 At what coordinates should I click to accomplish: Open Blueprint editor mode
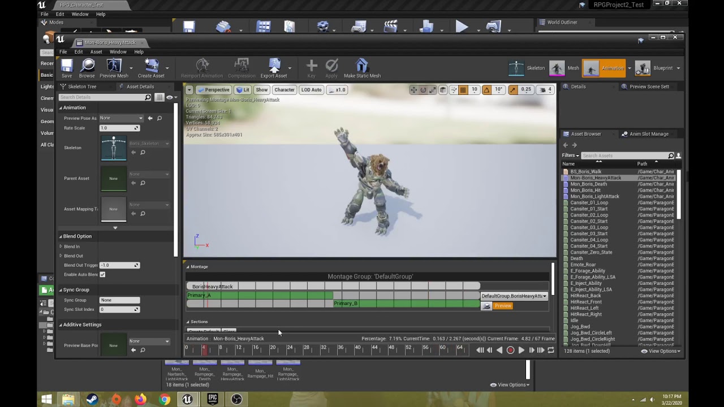(655, 68)
